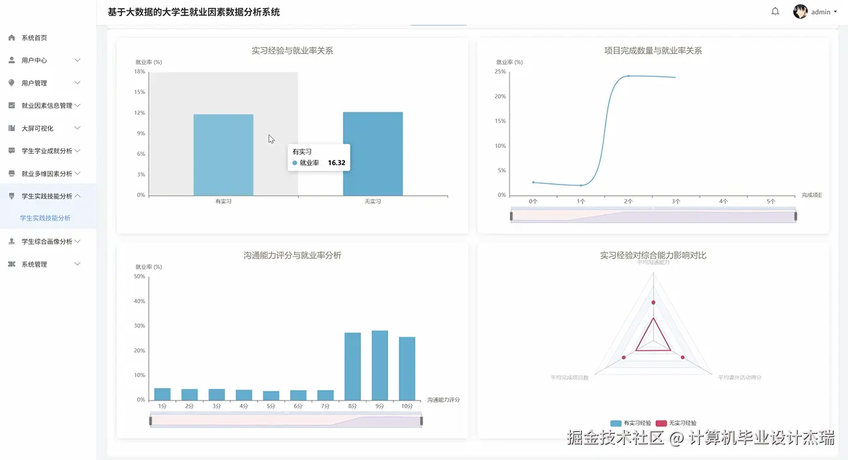Screen dimensions: 848x460
Task: Click the tooltip value 16.32
Action: pos(336,162)
